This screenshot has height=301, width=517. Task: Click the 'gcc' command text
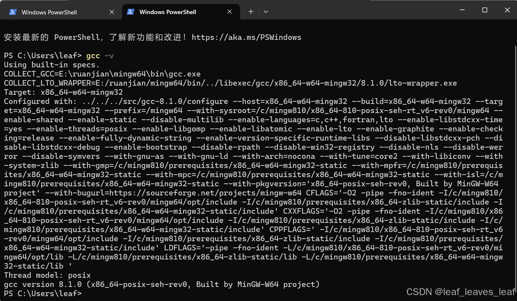(93, 56)
